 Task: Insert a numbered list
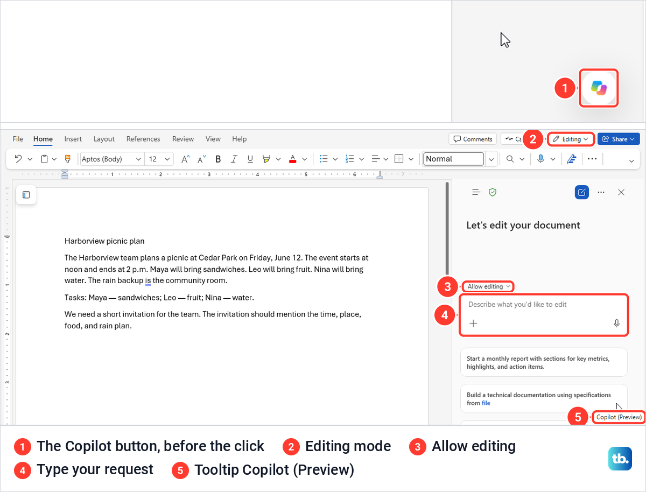[349, 159]
